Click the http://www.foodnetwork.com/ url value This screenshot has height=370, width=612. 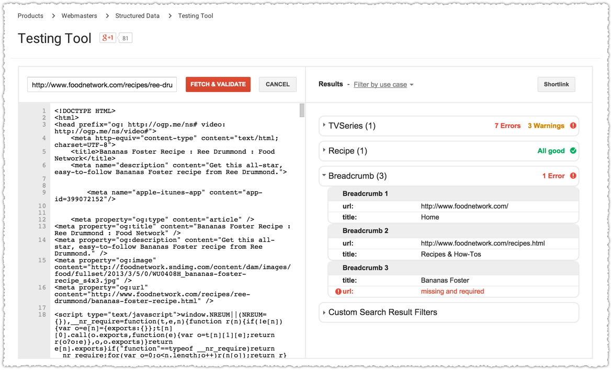point(464,206)
